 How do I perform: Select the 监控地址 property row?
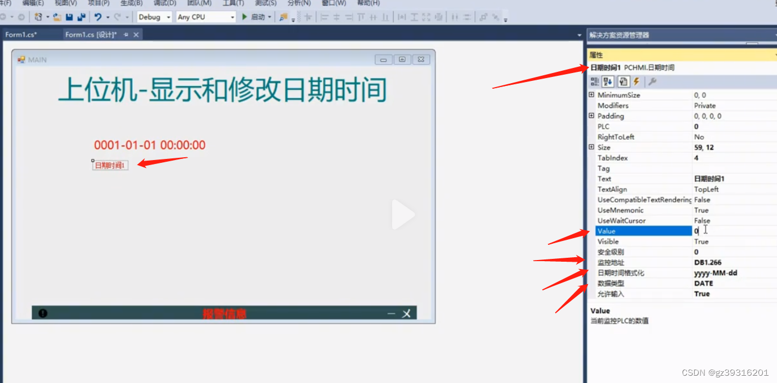(x=682, y=262)
